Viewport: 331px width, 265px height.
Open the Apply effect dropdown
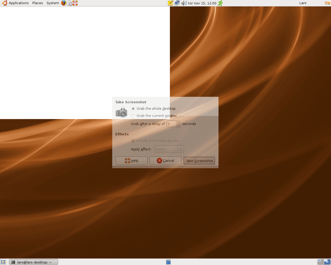(x=169, y=149)
